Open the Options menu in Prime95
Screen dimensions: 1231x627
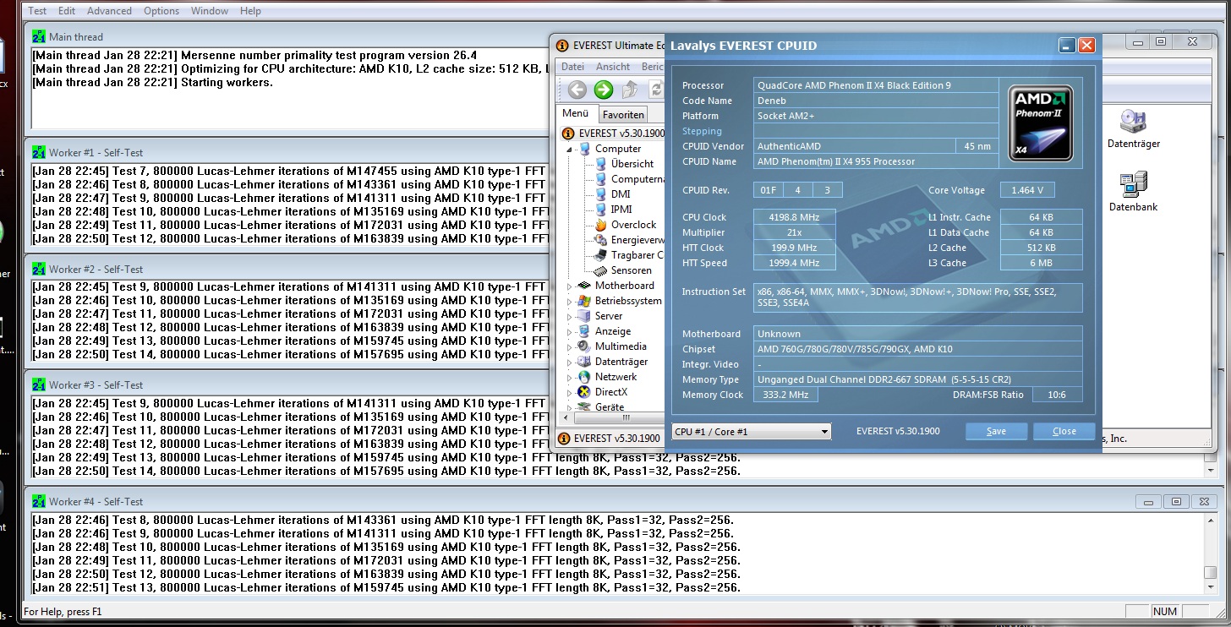coord(161,11)
